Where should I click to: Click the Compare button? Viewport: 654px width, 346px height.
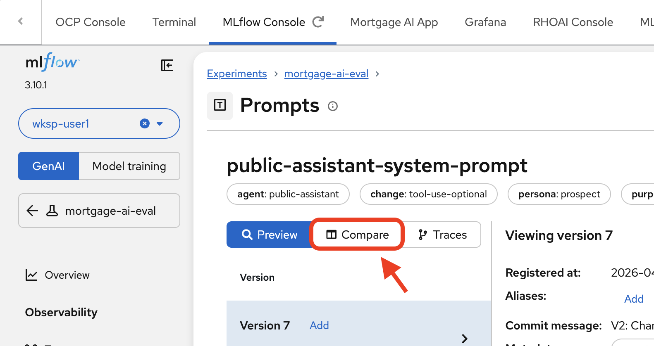[357, 235]
